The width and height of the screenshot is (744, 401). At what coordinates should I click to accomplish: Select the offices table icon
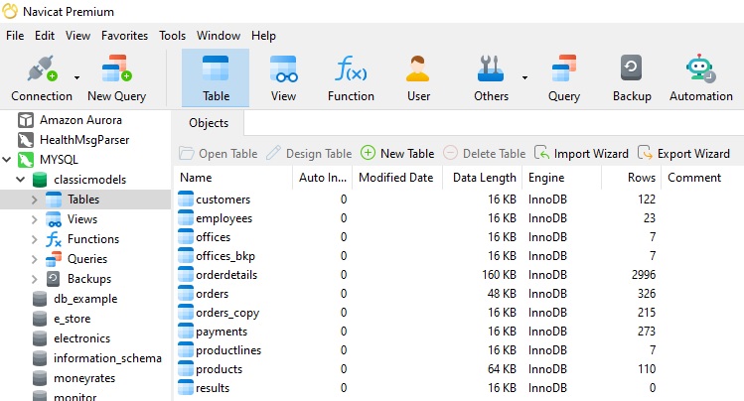(x=186, y=237)
